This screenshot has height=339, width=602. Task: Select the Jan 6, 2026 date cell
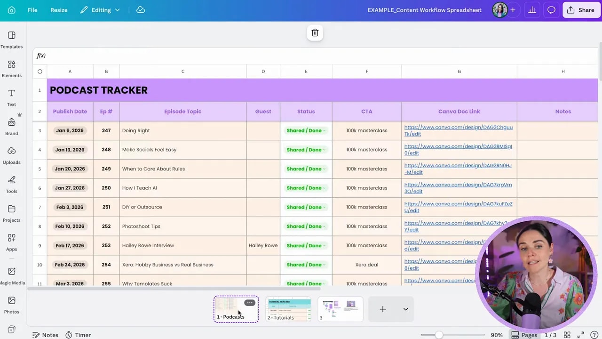click(70, 130)
